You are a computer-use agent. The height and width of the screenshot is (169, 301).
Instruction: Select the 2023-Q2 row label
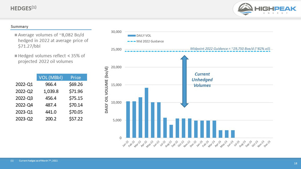tap(24, 119)
